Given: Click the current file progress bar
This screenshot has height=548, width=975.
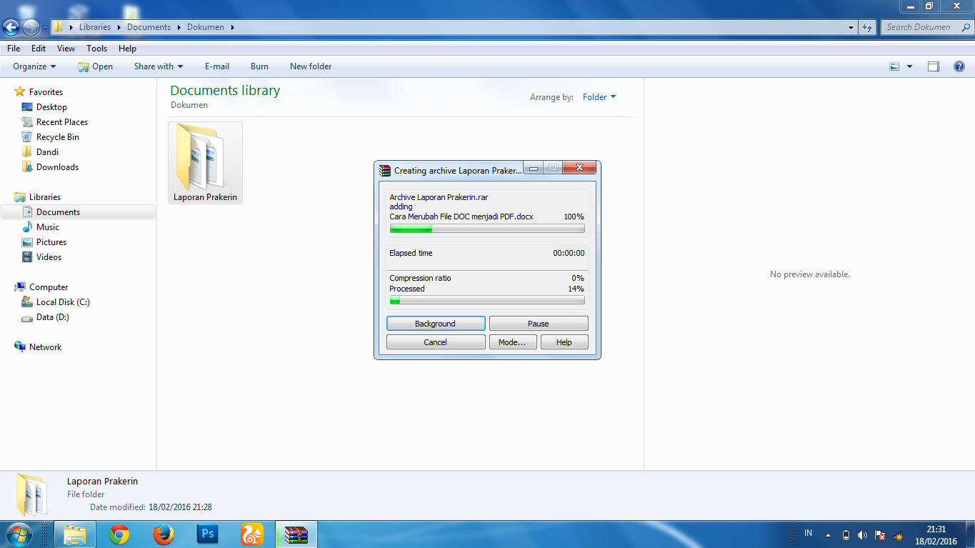Looking at the screenshot, I should [487, 229].
